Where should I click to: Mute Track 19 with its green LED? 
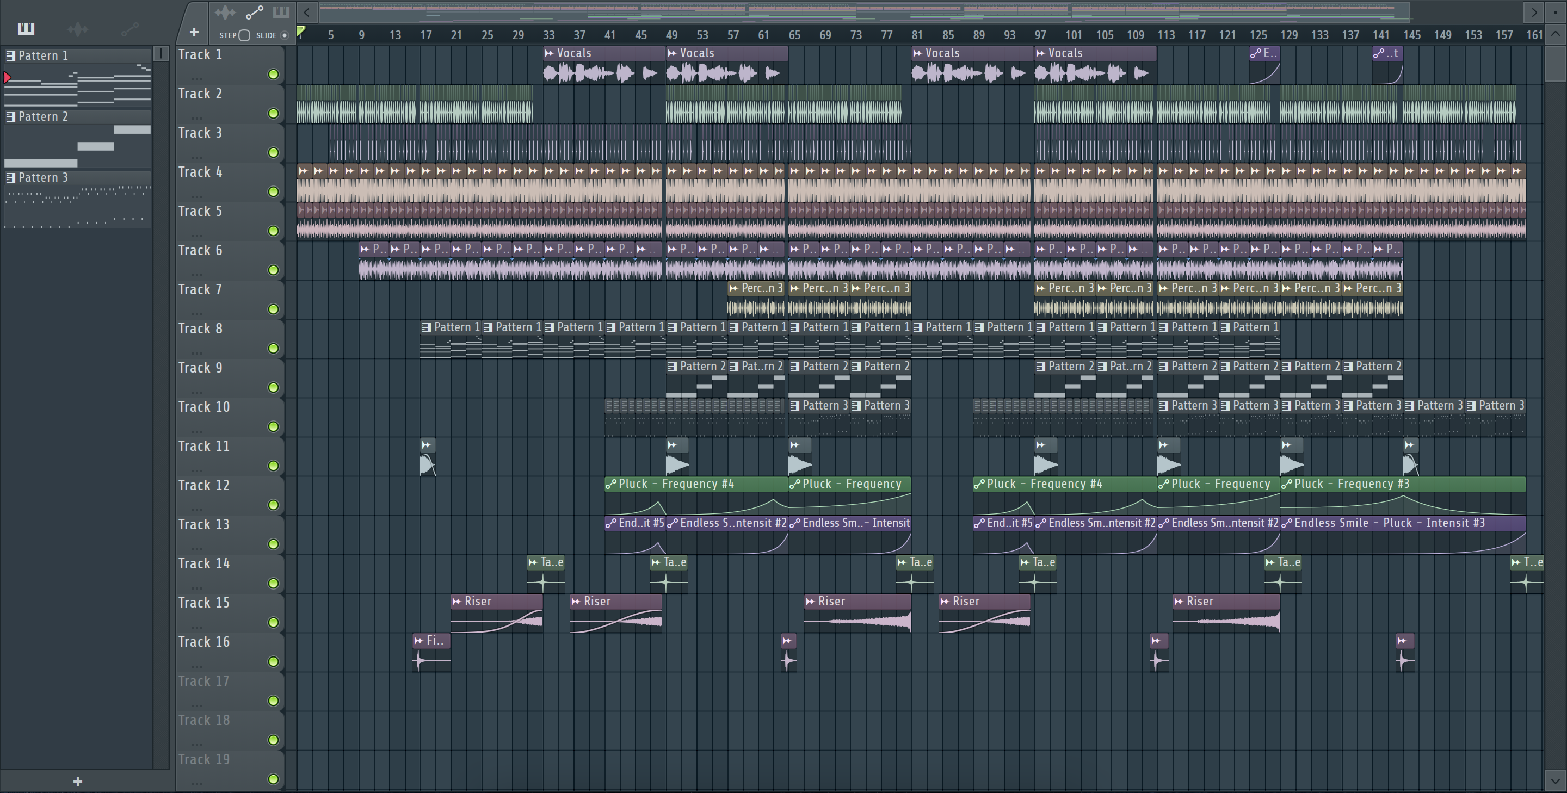(273, 779)
